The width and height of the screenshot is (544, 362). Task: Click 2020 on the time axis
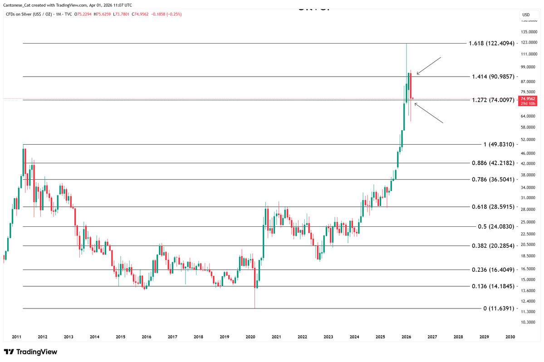(x=250, y=337)
